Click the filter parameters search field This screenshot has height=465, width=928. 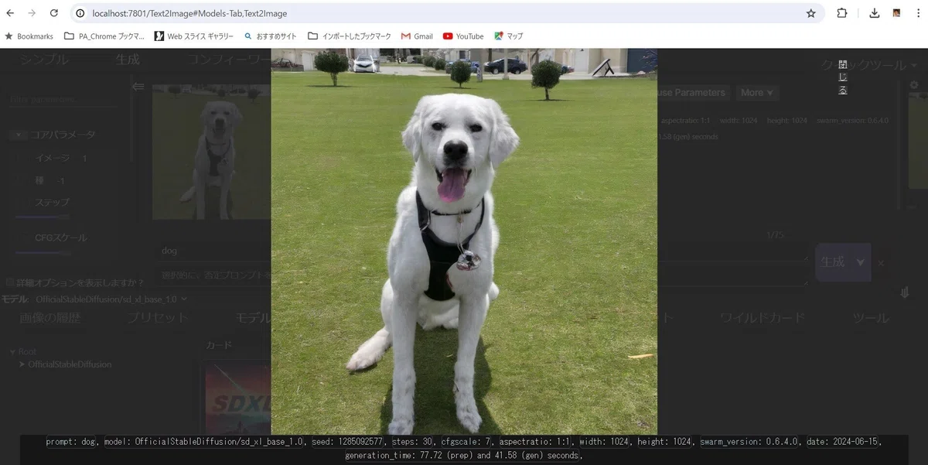tap(63, 99)
